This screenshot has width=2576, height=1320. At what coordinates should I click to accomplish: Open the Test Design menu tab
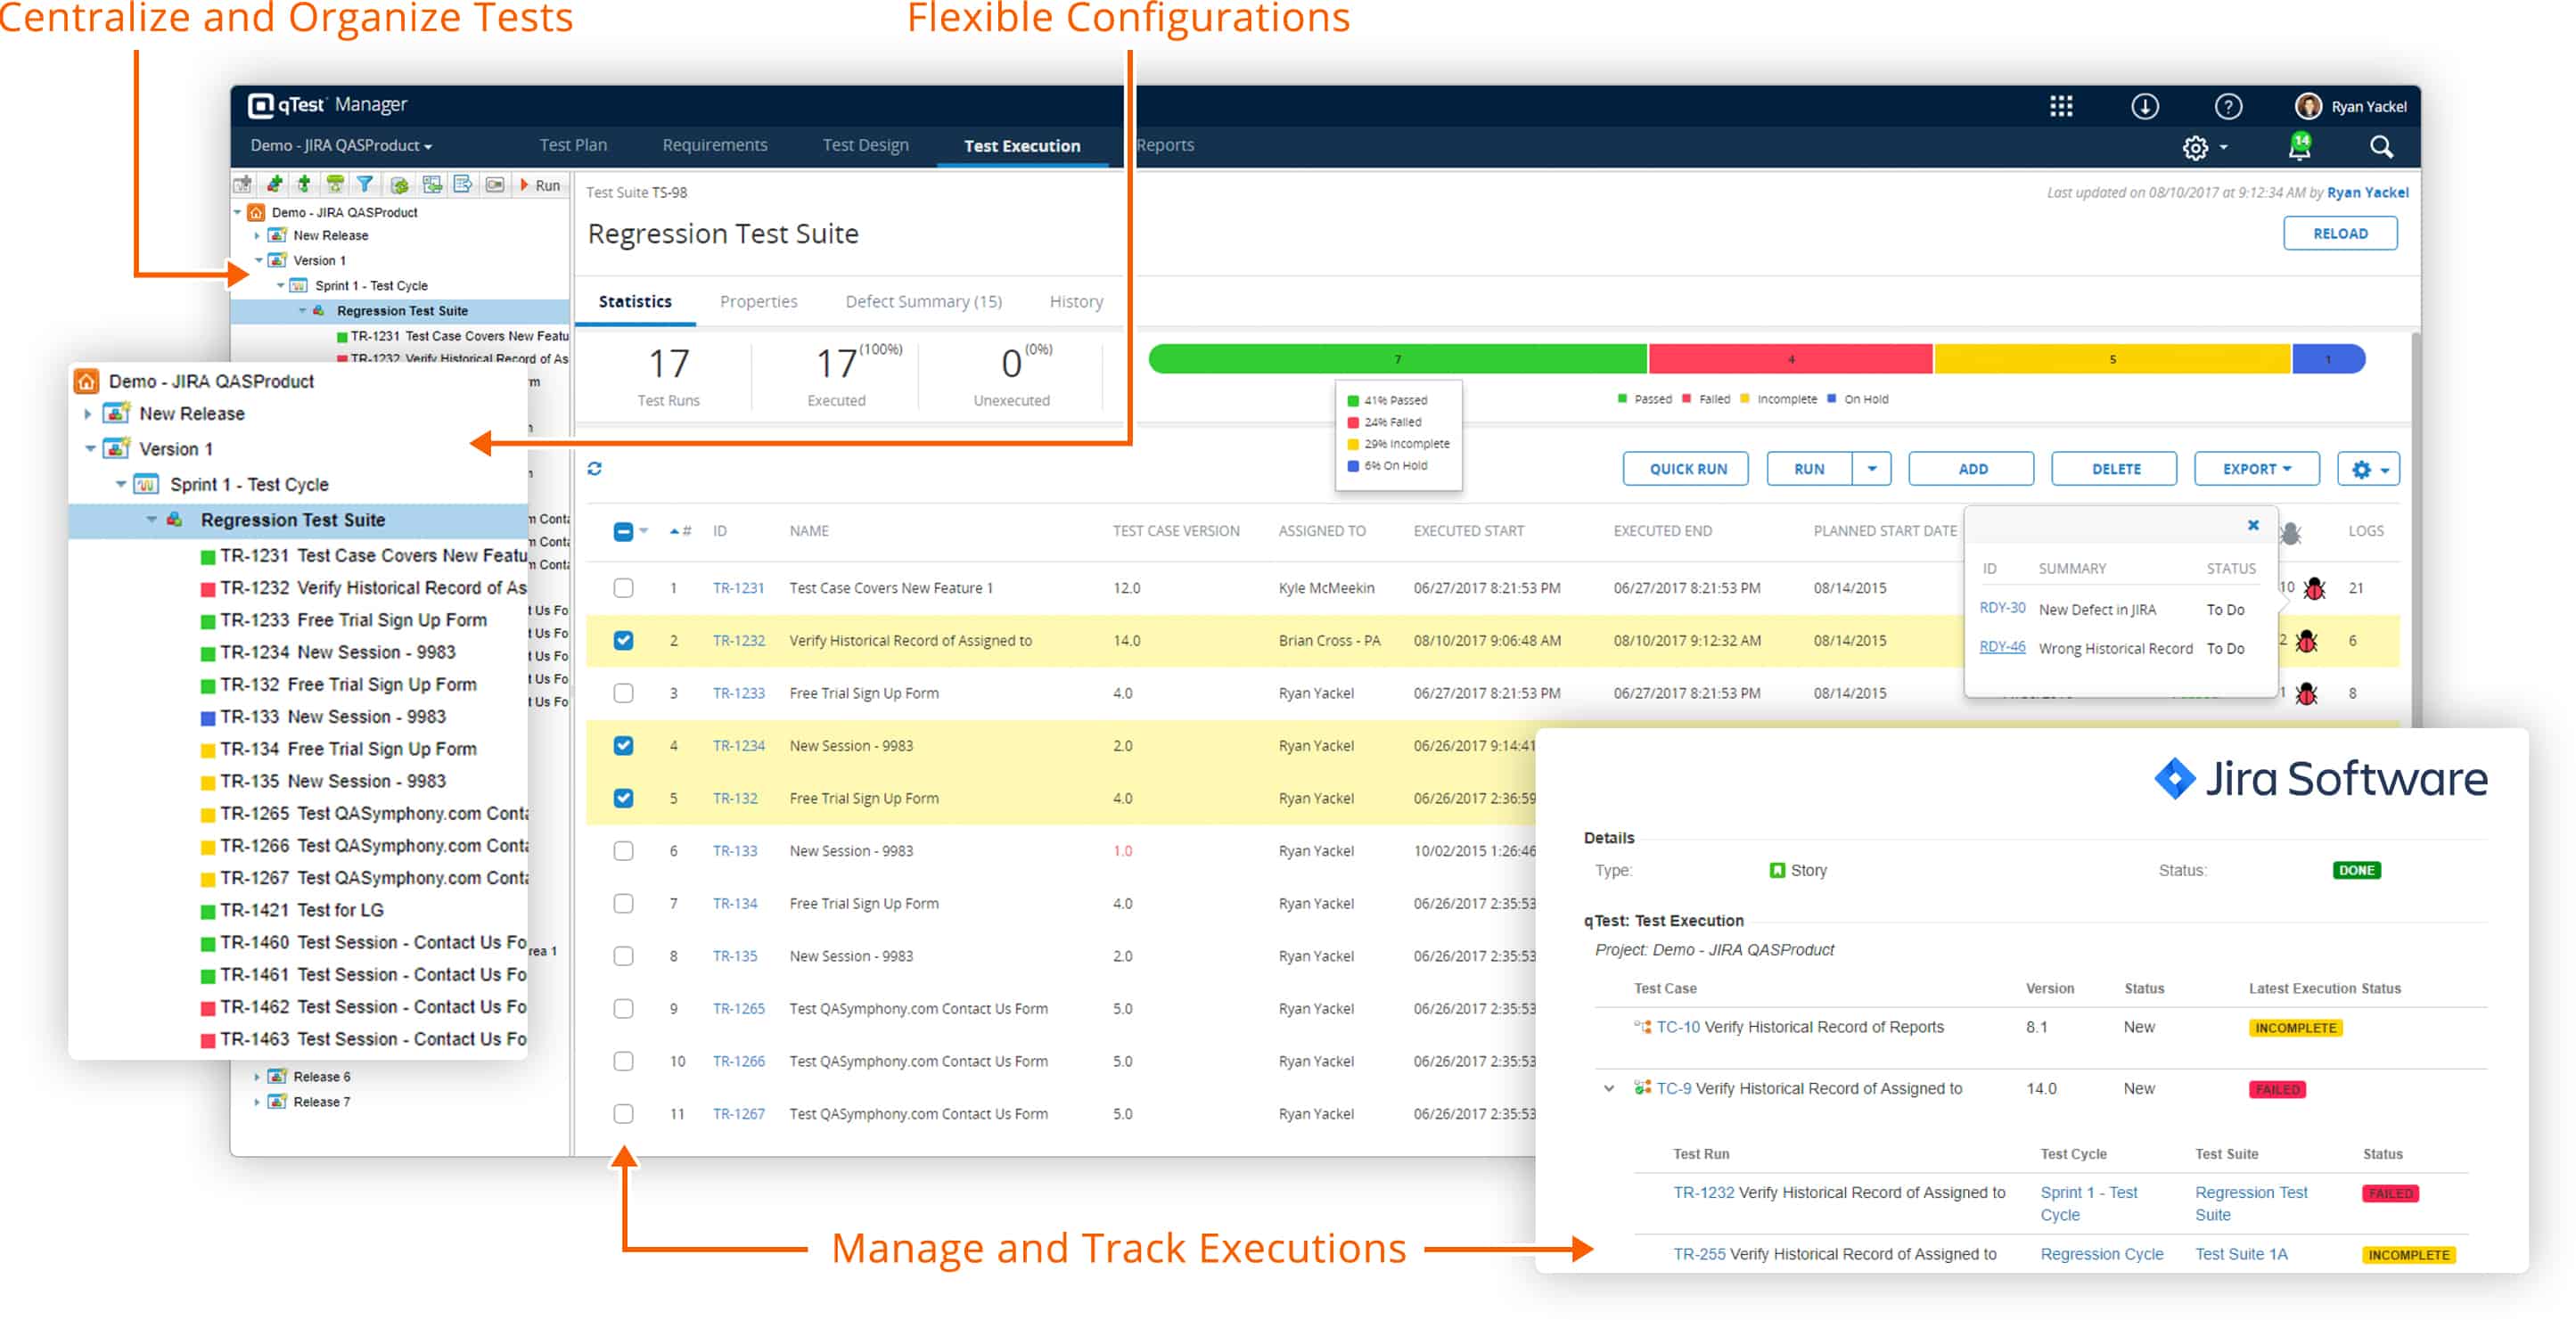pos(865,145)
